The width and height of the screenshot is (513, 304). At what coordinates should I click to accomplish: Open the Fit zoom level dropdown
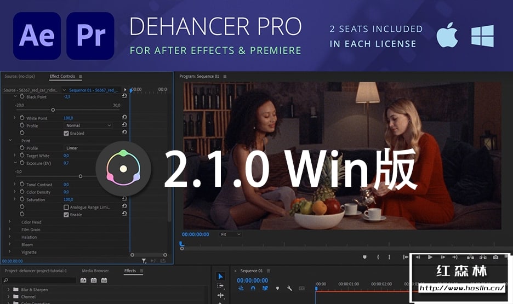(230, 234)
